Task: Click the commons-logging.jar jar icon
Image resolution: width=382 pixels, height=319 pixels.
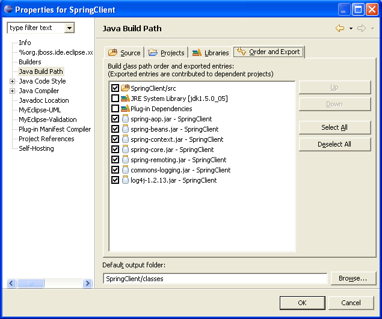Action: pyautogui.click(x=125, y=169)
